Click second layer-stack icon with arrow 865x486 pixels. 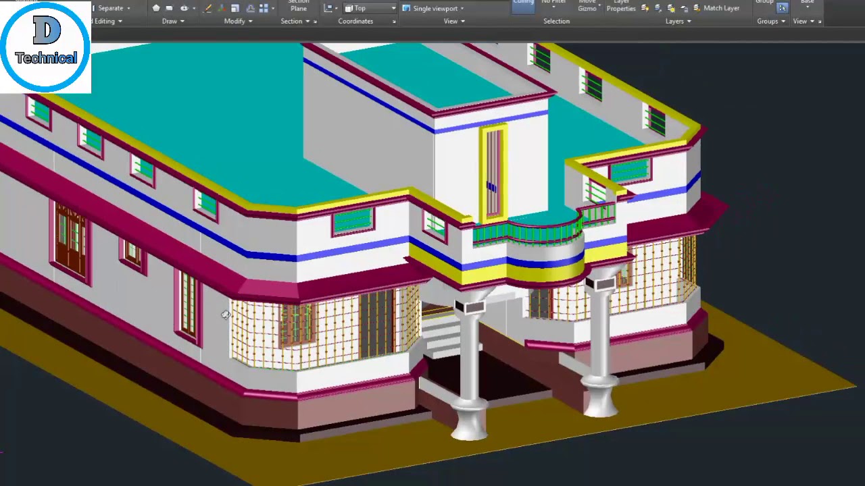pos(658,8)
